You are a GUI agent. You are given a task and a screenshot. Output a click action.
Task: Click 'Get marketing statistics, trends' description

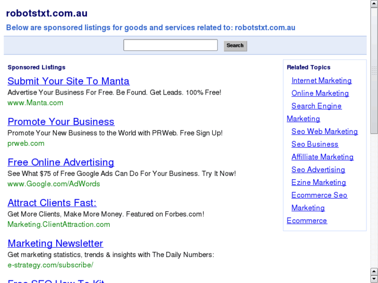(x=111, y=254)
